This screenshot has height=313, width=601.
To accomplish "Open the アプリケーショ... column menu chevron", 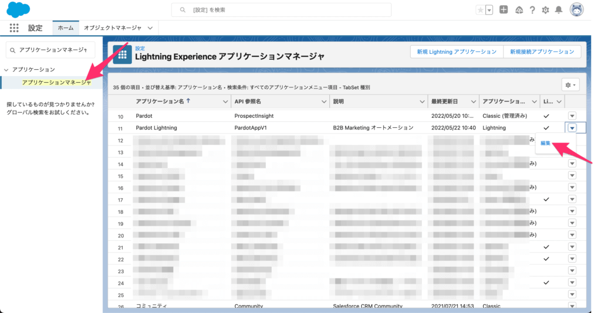I will pyautogui.click(x=534, y=102).
